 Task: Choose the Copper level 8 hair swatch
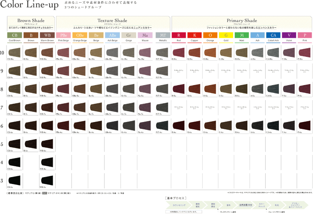pos(194,89)
